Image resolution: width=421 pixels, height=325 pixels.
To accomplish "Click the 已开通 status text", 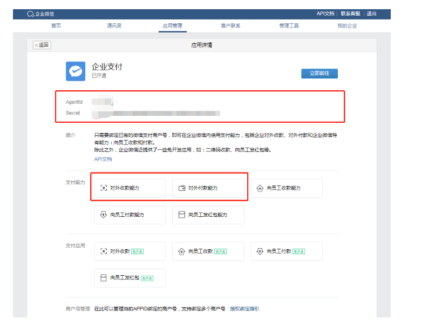I will [99, 76].
